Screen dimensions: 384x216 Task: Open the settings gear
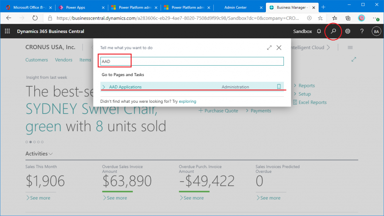(348, 31)
